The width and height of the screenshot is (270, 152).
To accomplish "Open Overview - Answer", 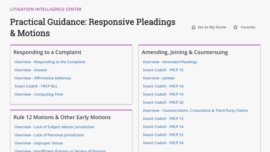I will click(31, 70).
